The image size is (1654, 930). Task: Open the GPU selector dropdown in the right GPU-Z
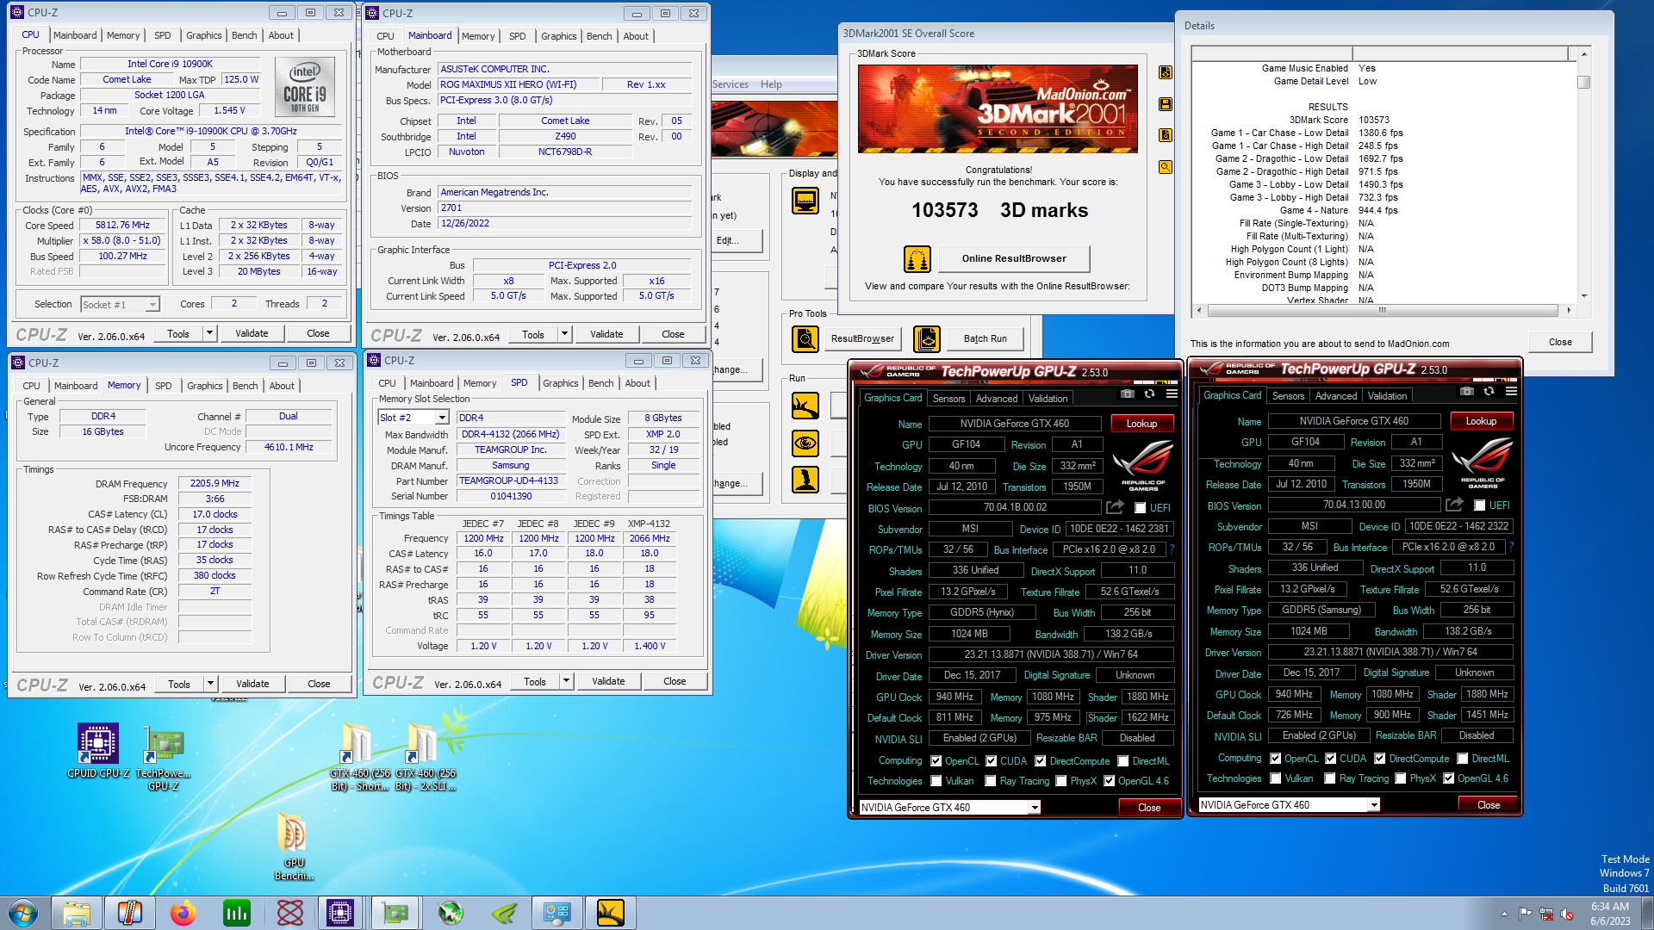1374,805
